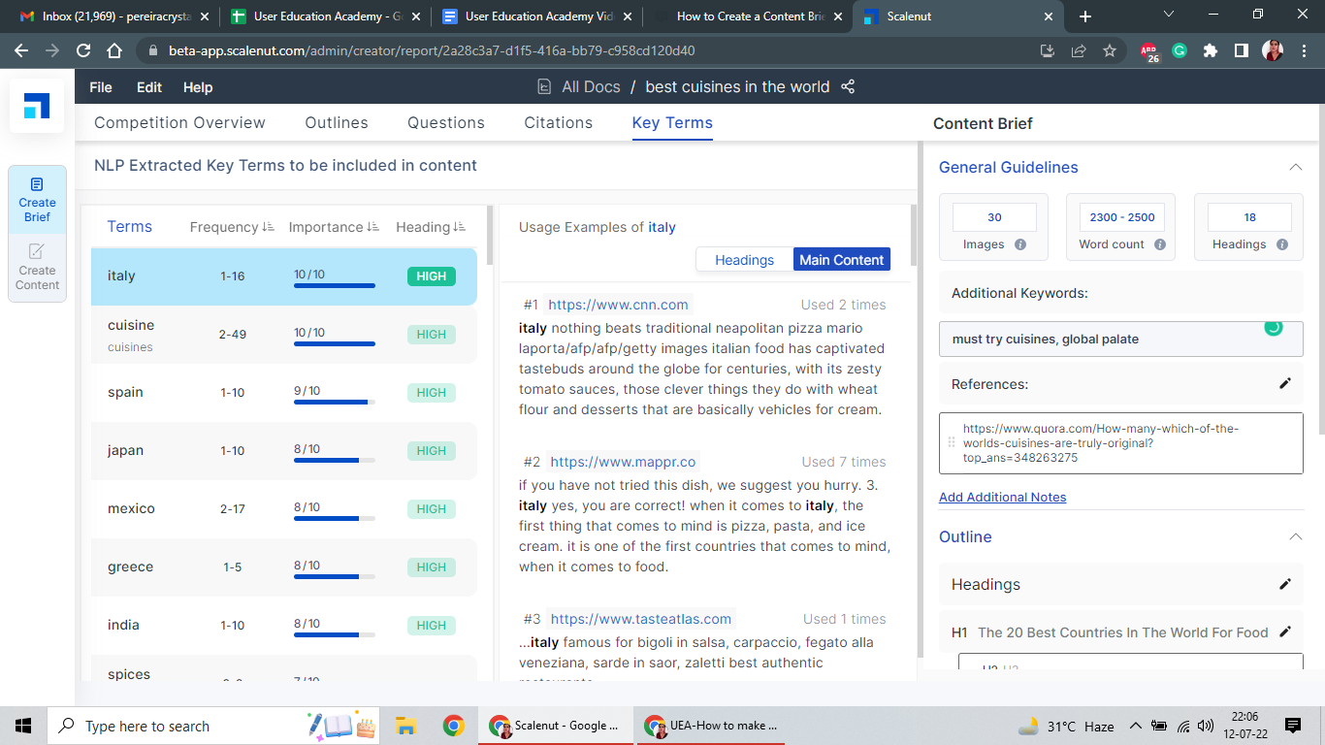Click the Headings count field
This screenshot has height=745, width=1325.
pyautogui.click(x=1249, y=217)
